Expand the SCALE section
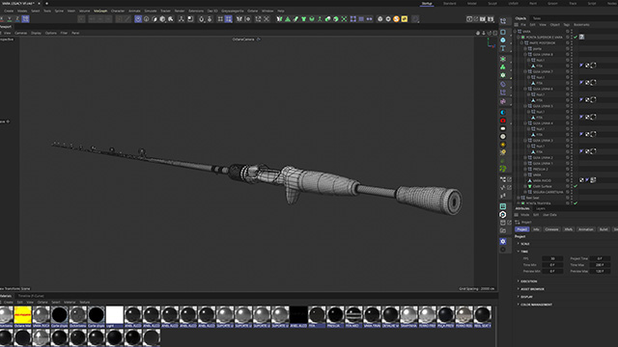This screenshot has height=347, width=618. 525,244
